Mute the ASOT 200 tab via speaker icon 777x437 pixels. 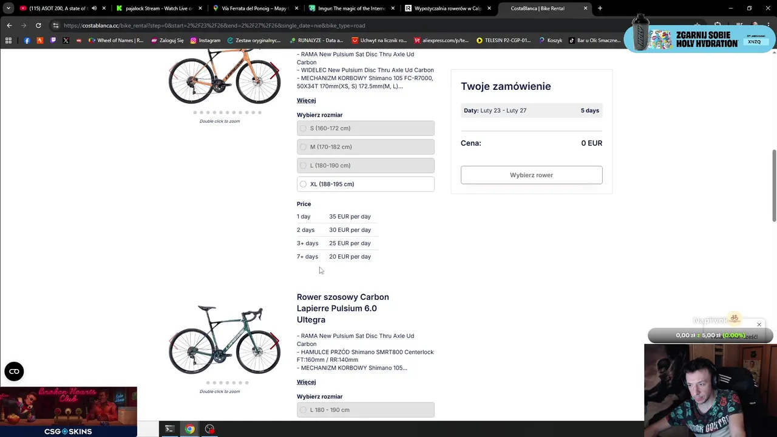(x=94, y=8)
